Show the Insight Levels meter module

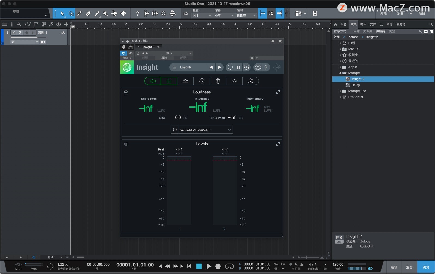tap(169, 81)
